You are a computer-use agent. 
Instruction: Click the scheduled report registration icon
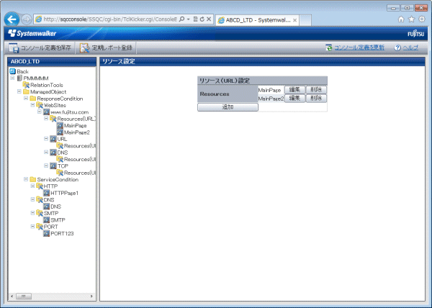pyautogui.click(x=84, y=48)
